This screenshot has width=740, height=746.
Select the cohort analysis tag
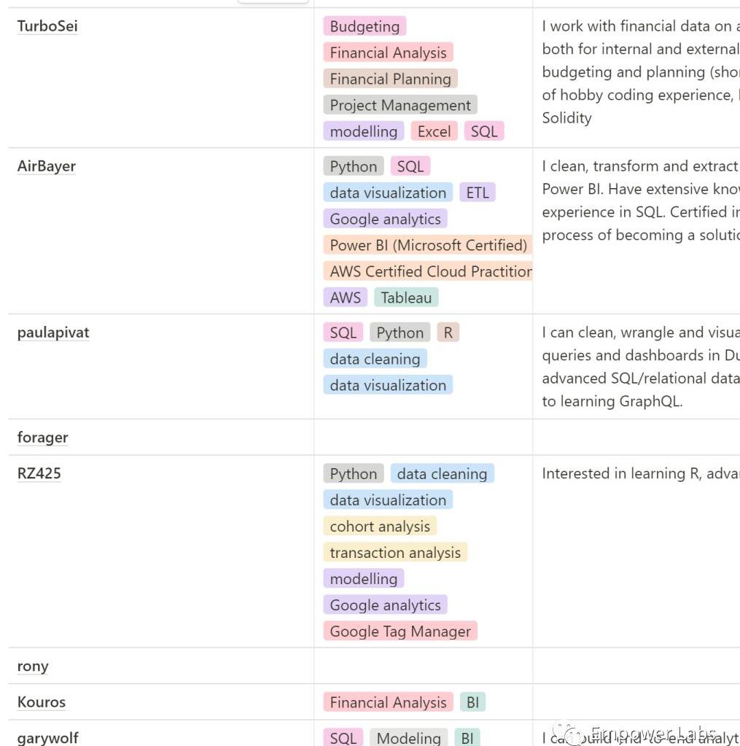click(380, 526)
